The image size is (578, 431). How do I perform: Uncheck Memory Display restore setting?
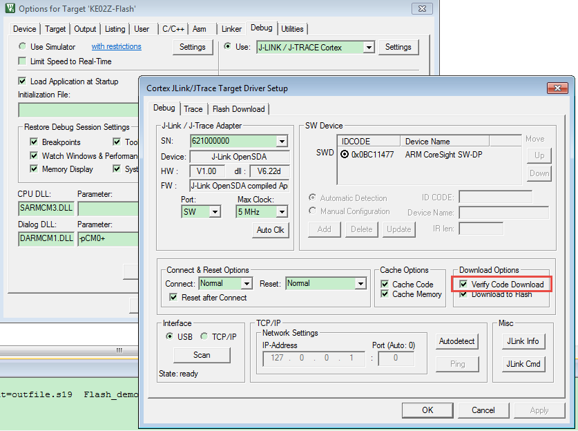pyautogui.click(x=34, y=169)
